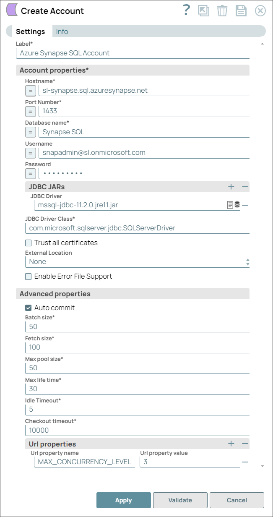Save the account with the floppy disk icon
The width and height of the screenshot is (273, 517).
pos(241,10)
